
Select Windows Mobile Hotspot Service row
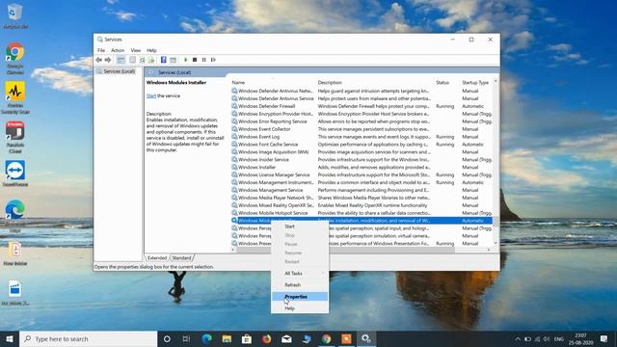pos(362,213)
